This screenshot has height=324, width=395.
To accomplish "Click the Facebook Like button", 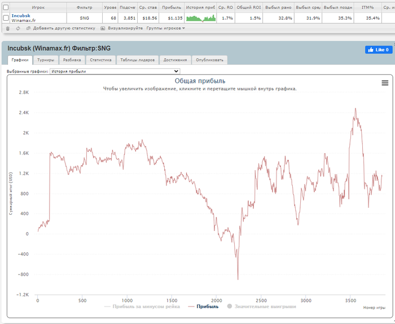I will click(379, 50).
